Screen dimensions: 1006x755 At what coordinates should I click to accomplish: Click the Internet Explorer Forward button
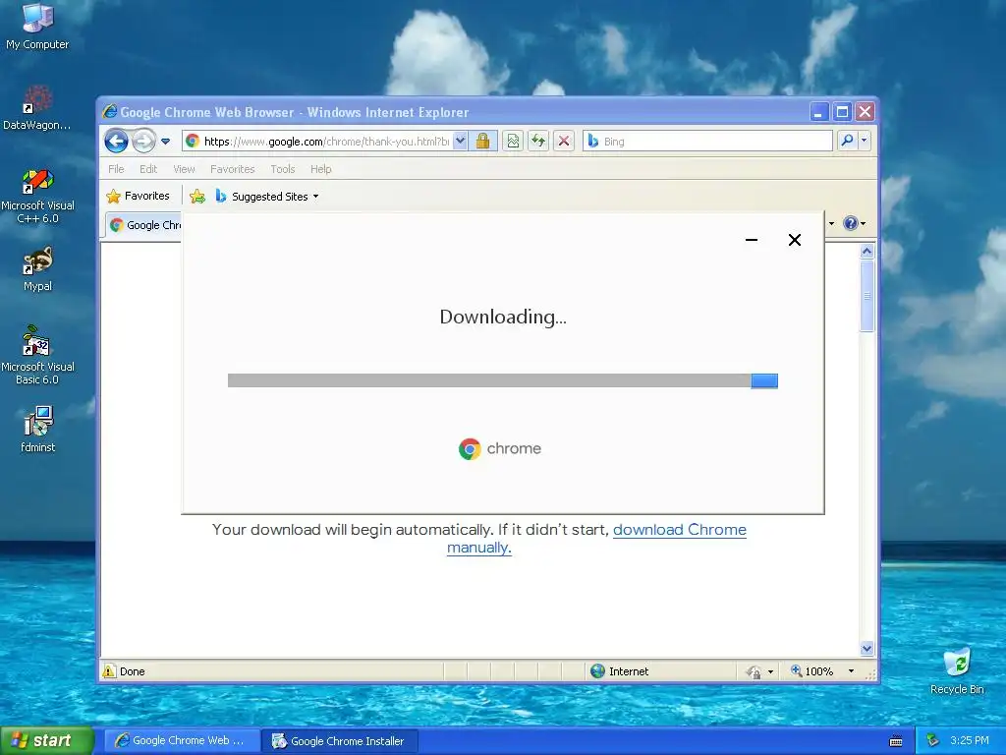pos(143,141)
